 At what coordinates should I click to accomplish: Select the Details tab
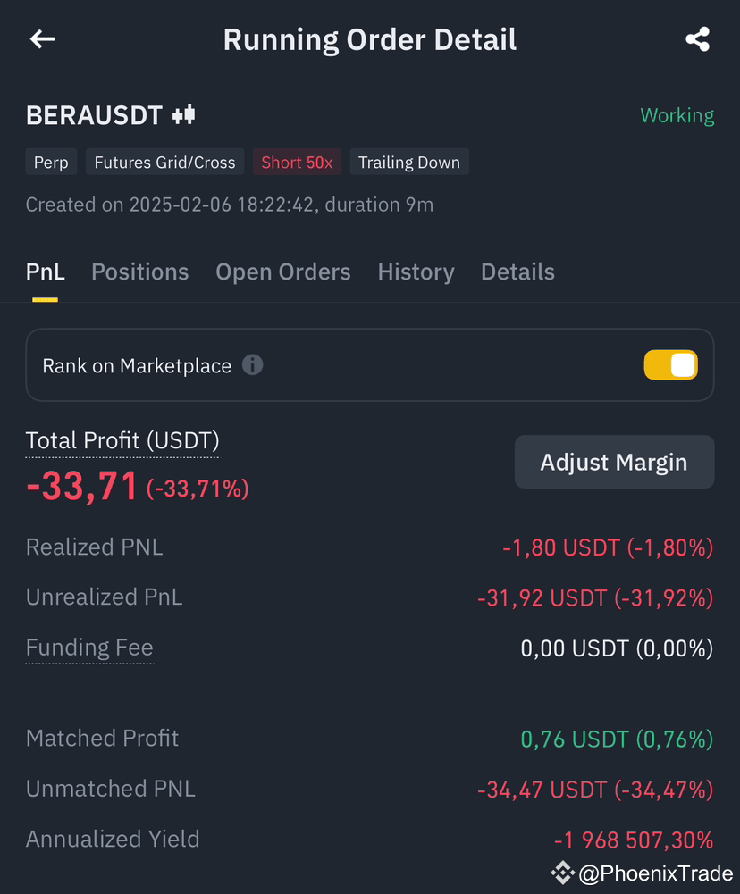(x=517, y=272)
